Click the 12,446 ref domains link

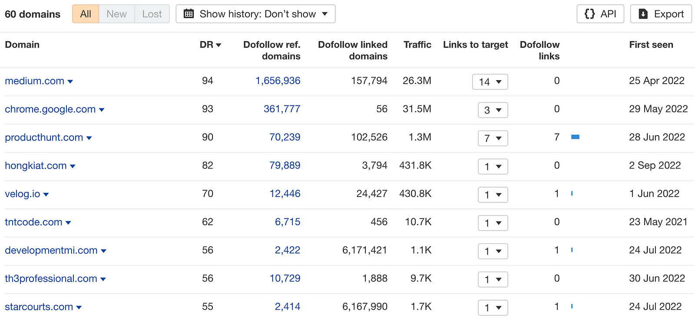pyautogui.click(x=285, y=193)
